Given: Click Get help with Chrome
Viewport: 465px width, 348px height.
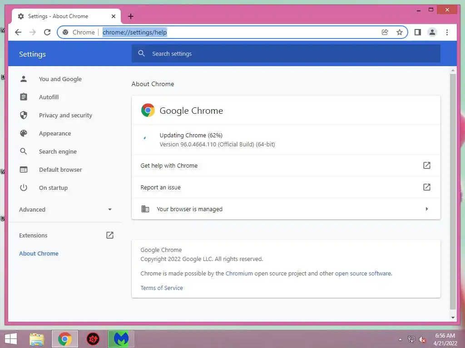Looking at the screenshot, I should (286, 165).
